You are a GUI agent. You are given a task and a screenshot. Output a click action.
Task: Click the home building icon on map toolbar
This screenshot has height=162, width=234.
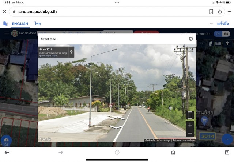click(211, 43)
